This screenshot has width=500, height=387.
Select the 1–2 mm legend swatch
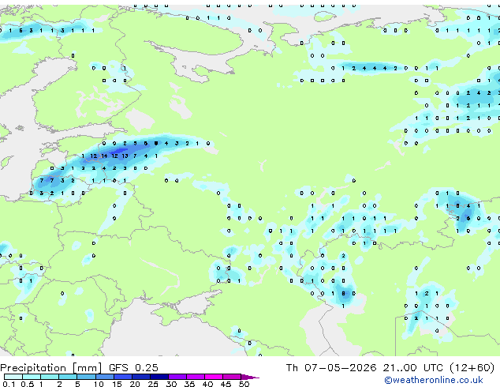coord(50,377)
